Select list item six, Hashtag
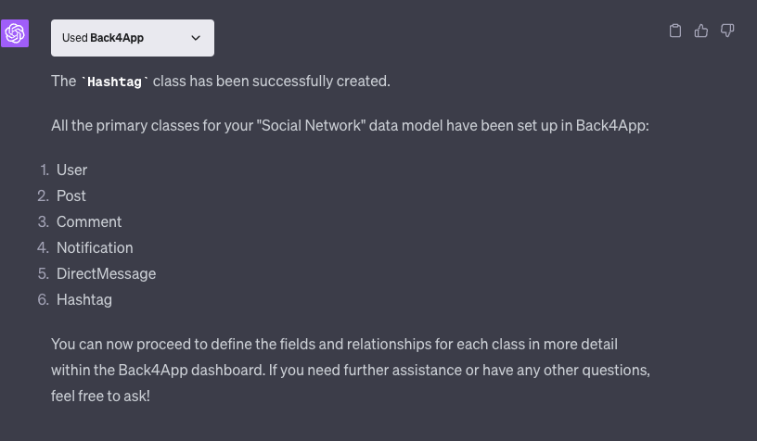757x441 pixels. pyautogui.click(x=84, y=300)
